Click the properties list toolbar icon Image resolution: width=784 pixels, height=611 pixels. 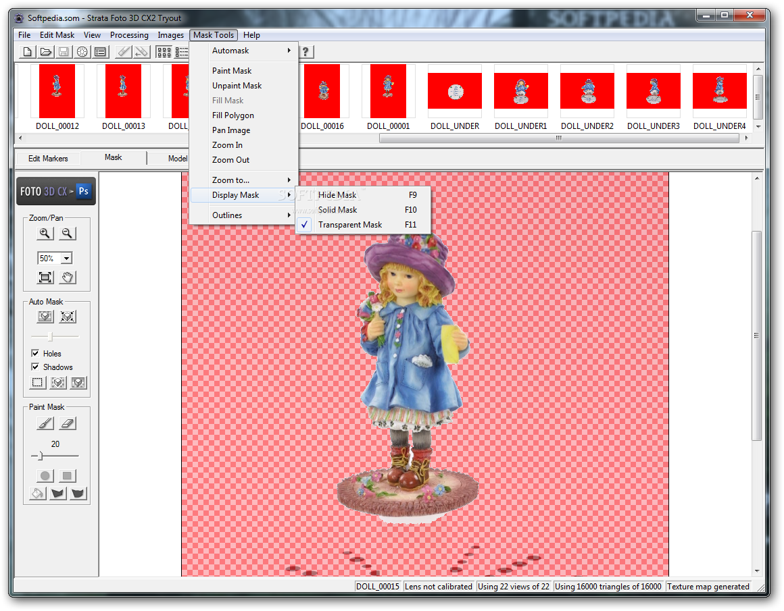point(100,51)
